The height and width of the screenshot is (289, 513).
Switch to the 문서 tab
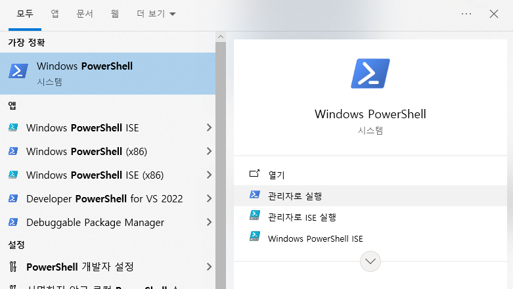click(85, 14)
